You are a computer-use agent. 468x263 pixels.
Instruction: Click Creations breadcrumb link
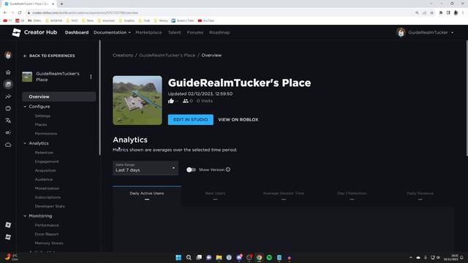123,56
